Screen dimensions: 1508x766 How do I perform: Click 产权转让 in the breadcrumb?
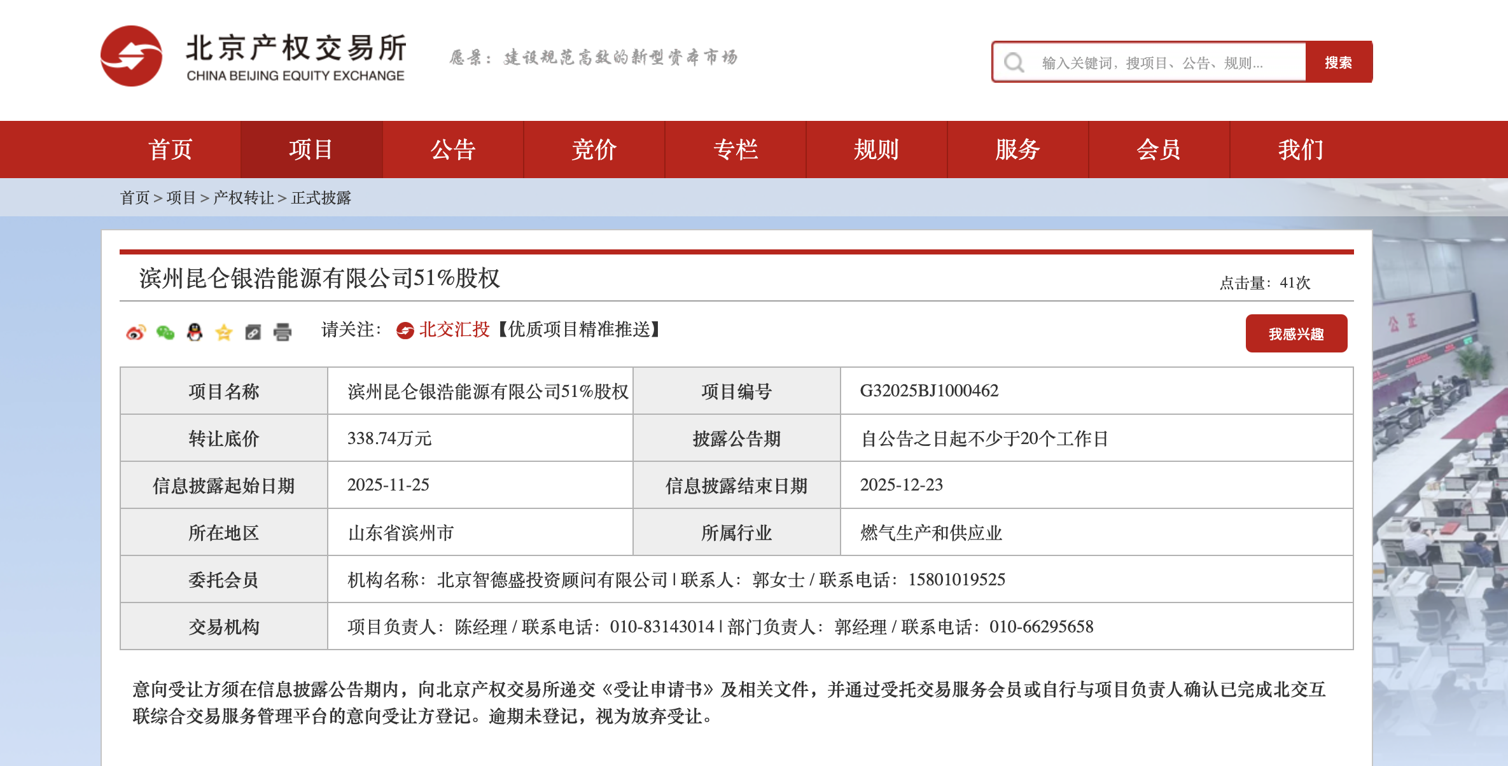click(x=243, y=198)
